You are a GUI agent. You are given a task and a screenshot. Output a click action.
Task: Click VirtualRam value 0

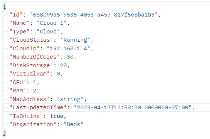tap(58, 74)
